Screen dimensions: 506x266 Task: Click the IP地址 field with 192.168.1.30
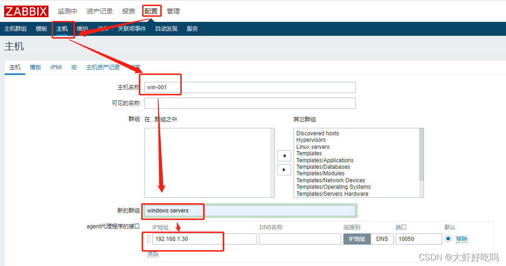[x=205, y=239]
